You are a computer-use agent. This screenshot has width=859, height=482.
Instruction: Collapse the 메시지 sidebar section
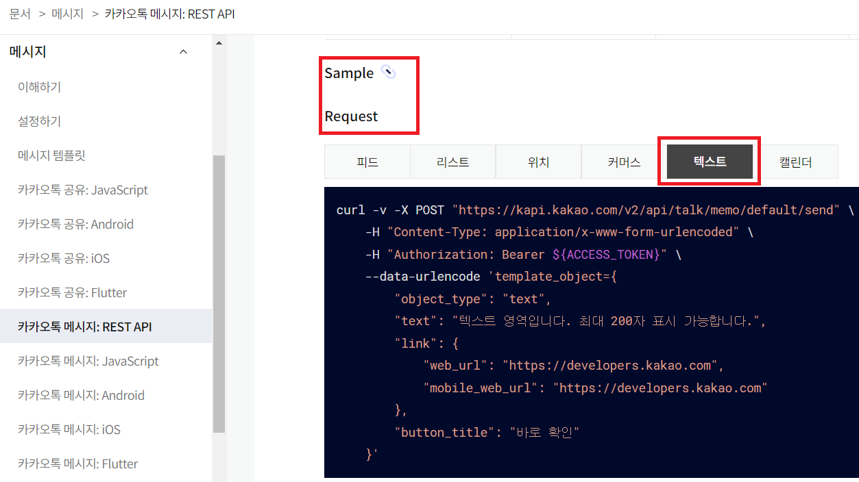[183, 52]
